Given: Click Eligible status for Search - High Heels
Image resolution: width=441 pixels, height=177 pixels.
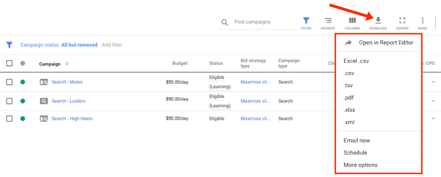Looking at the screenshot, I should [217, 119].
